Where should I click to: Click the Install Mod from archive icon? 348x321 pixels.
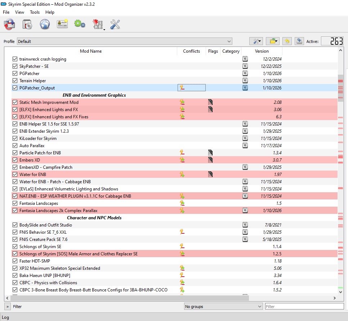[27, 24]
